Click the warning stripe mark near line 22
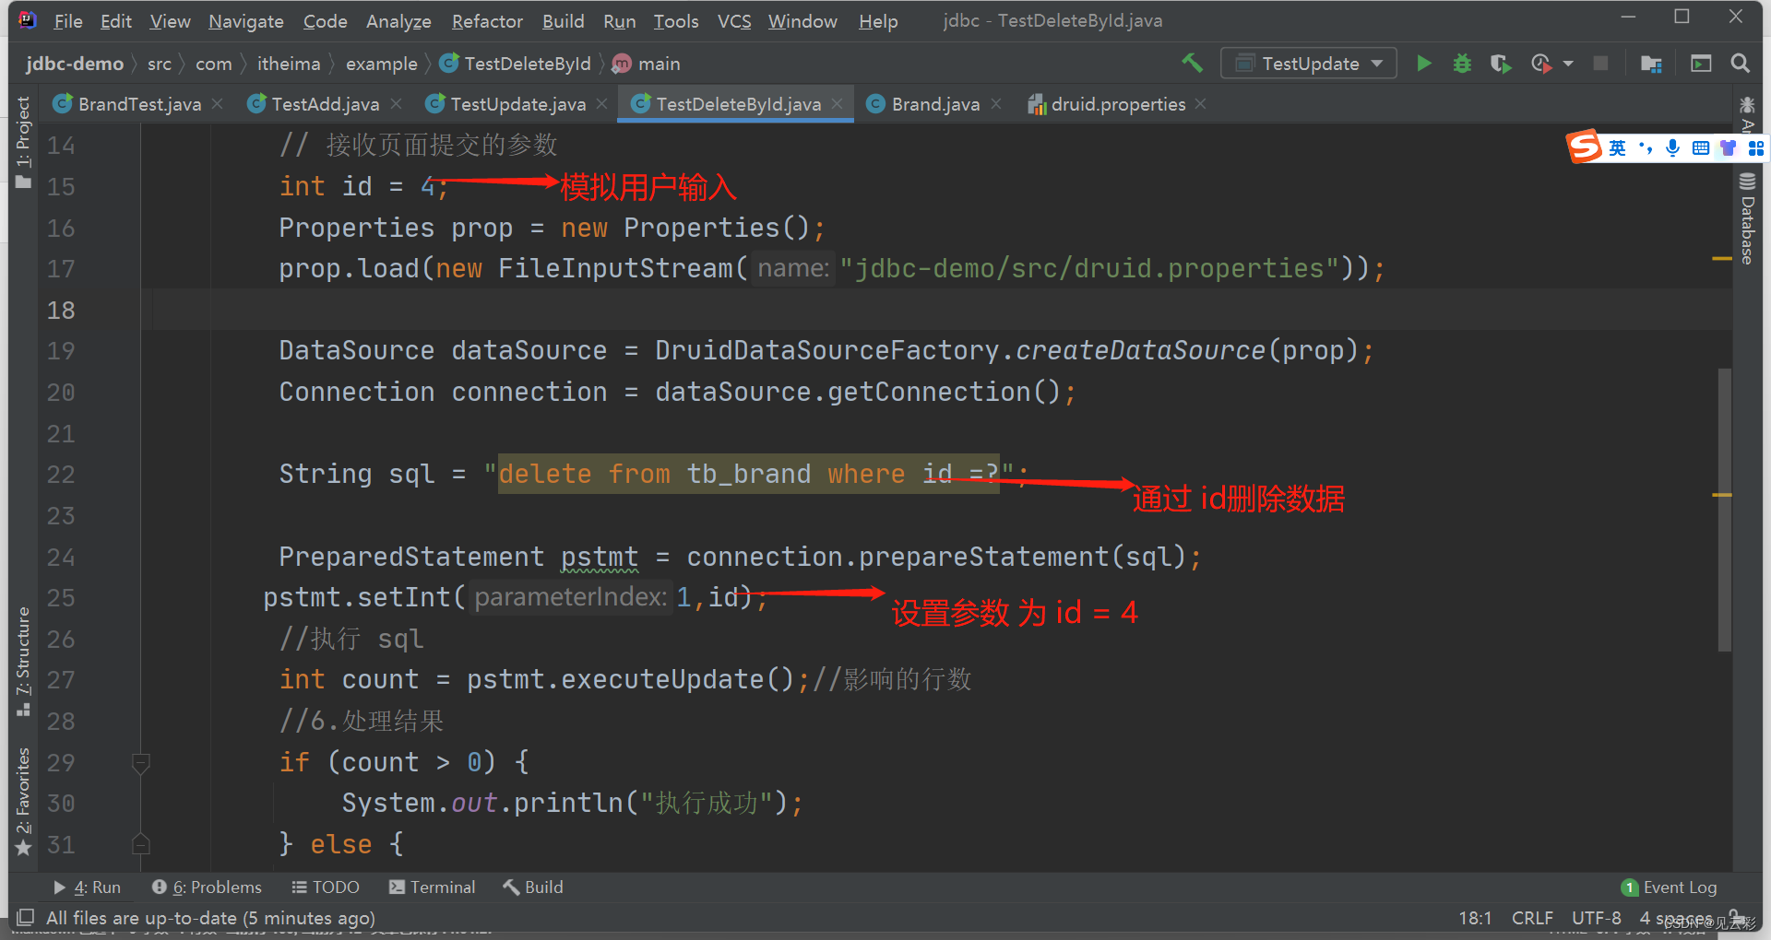Screen dimensions: 1771x940 (1721, 495)
